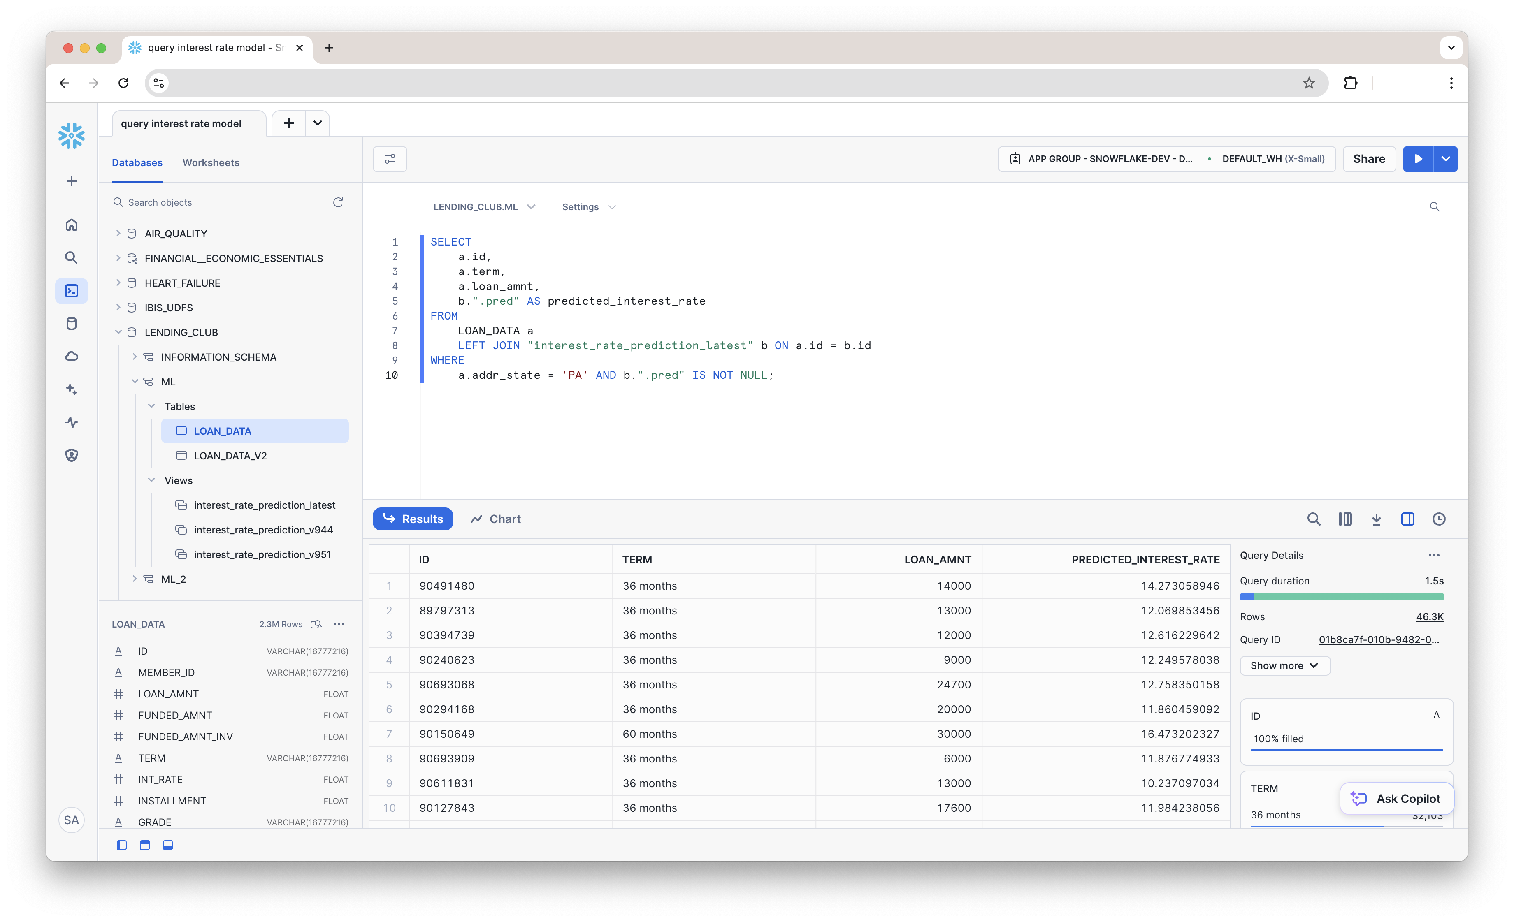1514x922 pixels.
Task: Toggle the query details side panel
Action: pos(1408,519)
